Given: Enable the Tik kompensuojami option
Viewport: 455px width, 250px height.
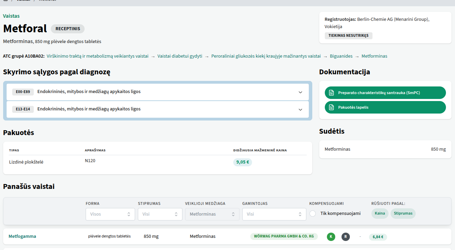Looking at the screenshot, I should 313,214.
